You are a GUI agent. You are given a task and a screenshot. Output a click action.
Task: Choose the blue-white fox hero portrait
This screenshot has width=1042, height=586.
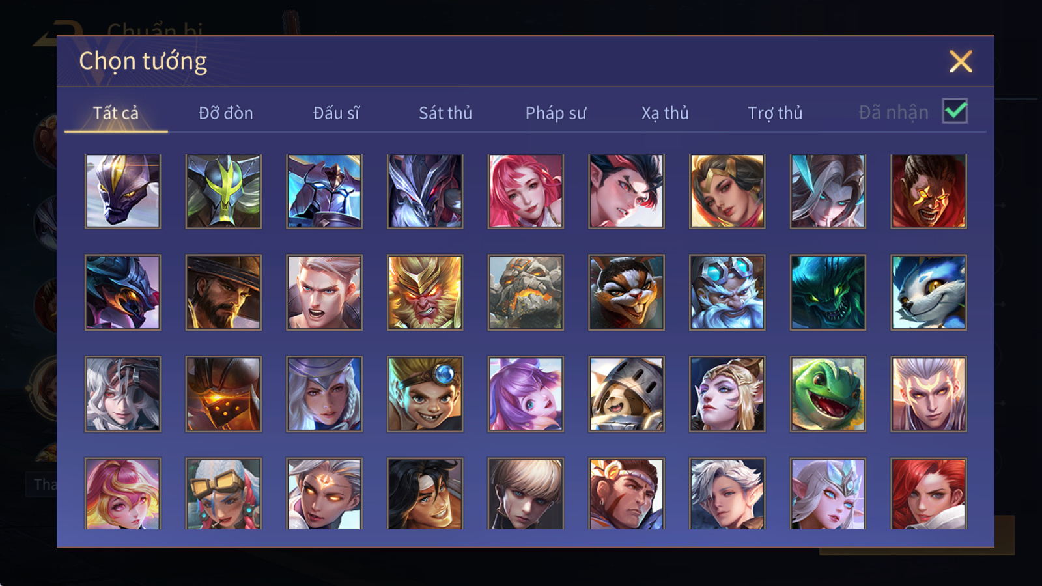click(x=929, y=292)
